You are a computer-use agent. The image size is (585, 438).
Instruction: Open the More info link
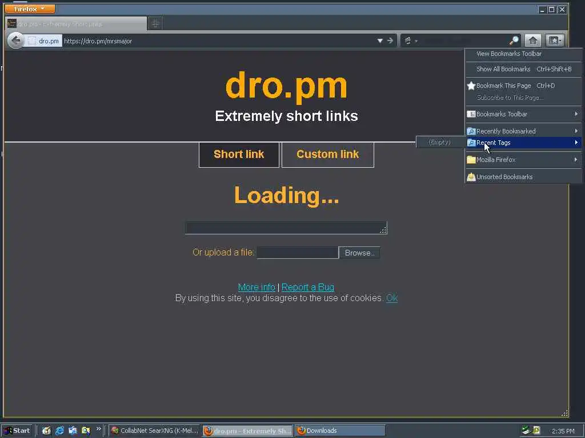click(x=257, y=287)
